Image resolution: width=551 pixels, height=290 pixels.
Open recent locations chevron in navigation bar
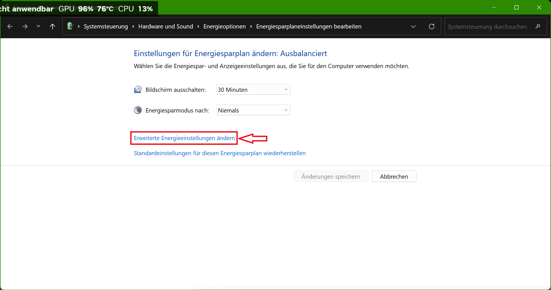click(x=39, y=26)
